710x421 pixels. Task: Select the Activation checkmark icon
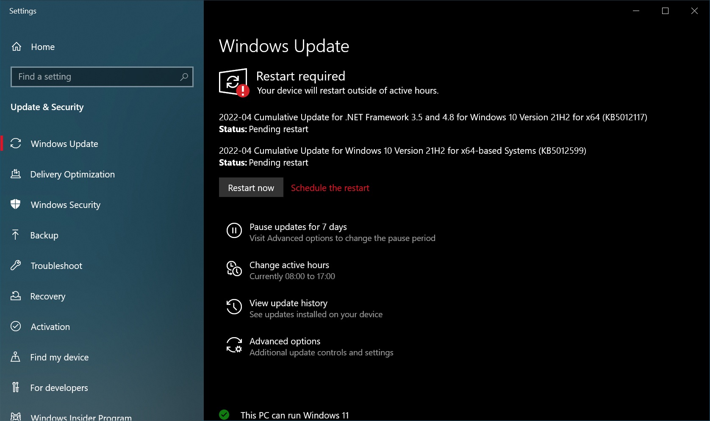(x=16, y=327)
